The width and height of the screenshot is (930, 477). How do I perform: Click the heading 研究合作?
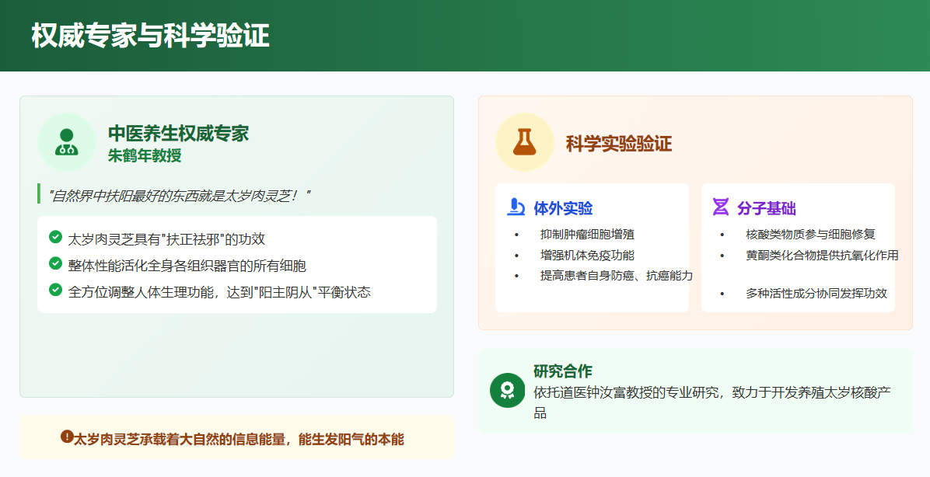point(563,371)
